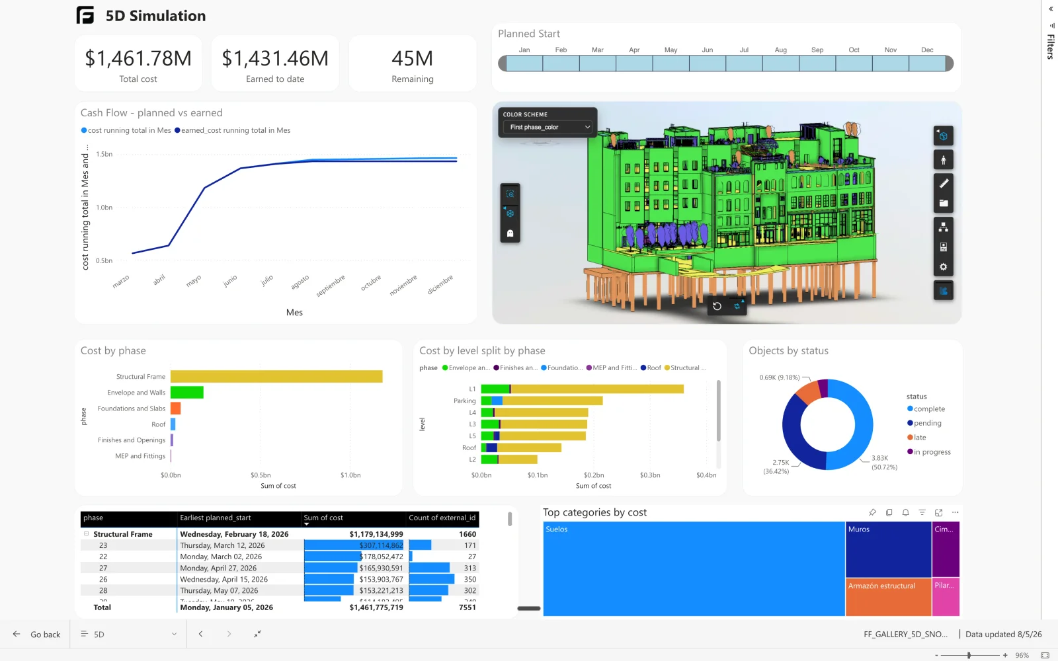Select the measure ruler tool in viewer

943,183
